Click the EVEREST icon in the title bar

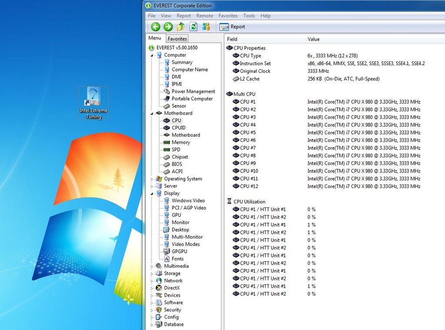coord(148,5)
